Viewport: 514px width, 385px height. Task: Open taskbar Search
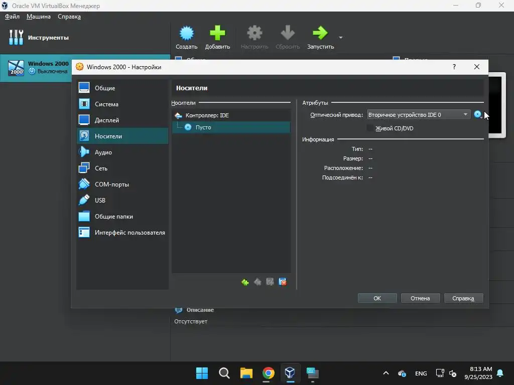coord(224,373)
